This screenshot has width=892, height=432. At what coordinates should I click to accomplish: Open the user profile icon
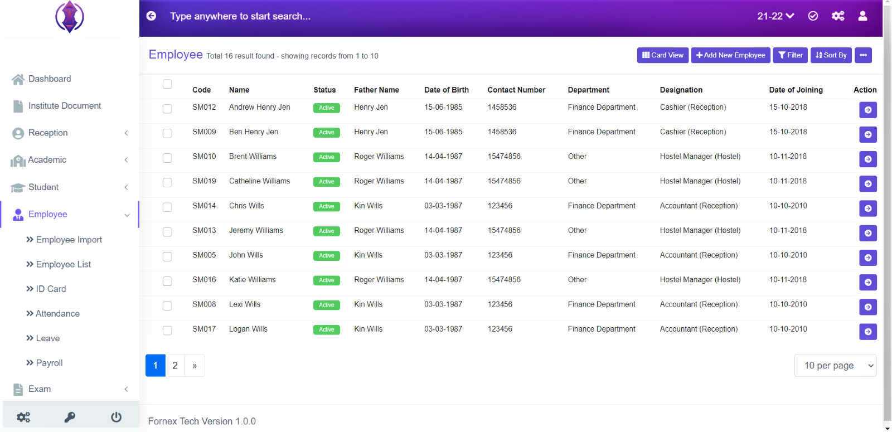[x=862, y=16]
